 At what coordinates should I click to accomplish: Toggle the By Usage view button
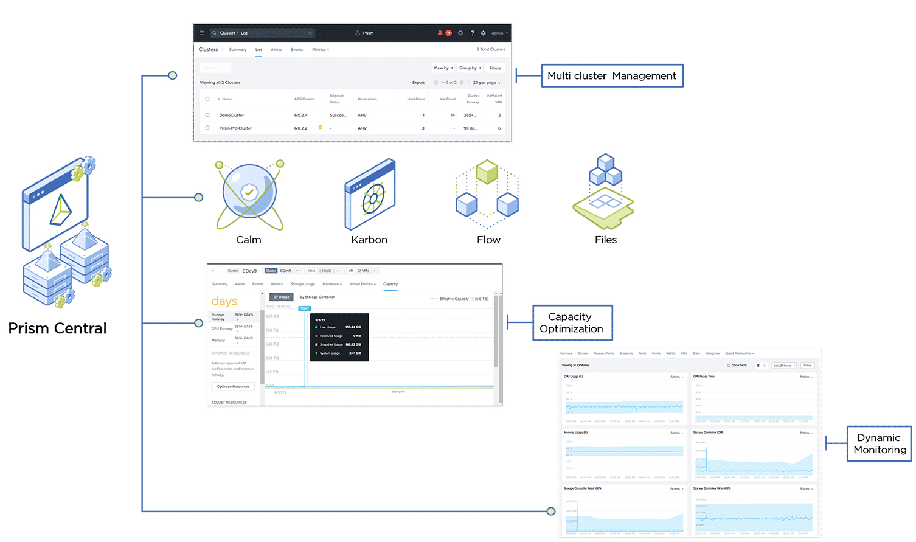281,297
